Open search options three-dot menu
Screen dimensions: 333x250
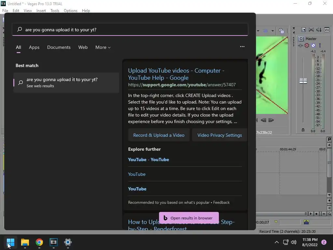(242, 47)
